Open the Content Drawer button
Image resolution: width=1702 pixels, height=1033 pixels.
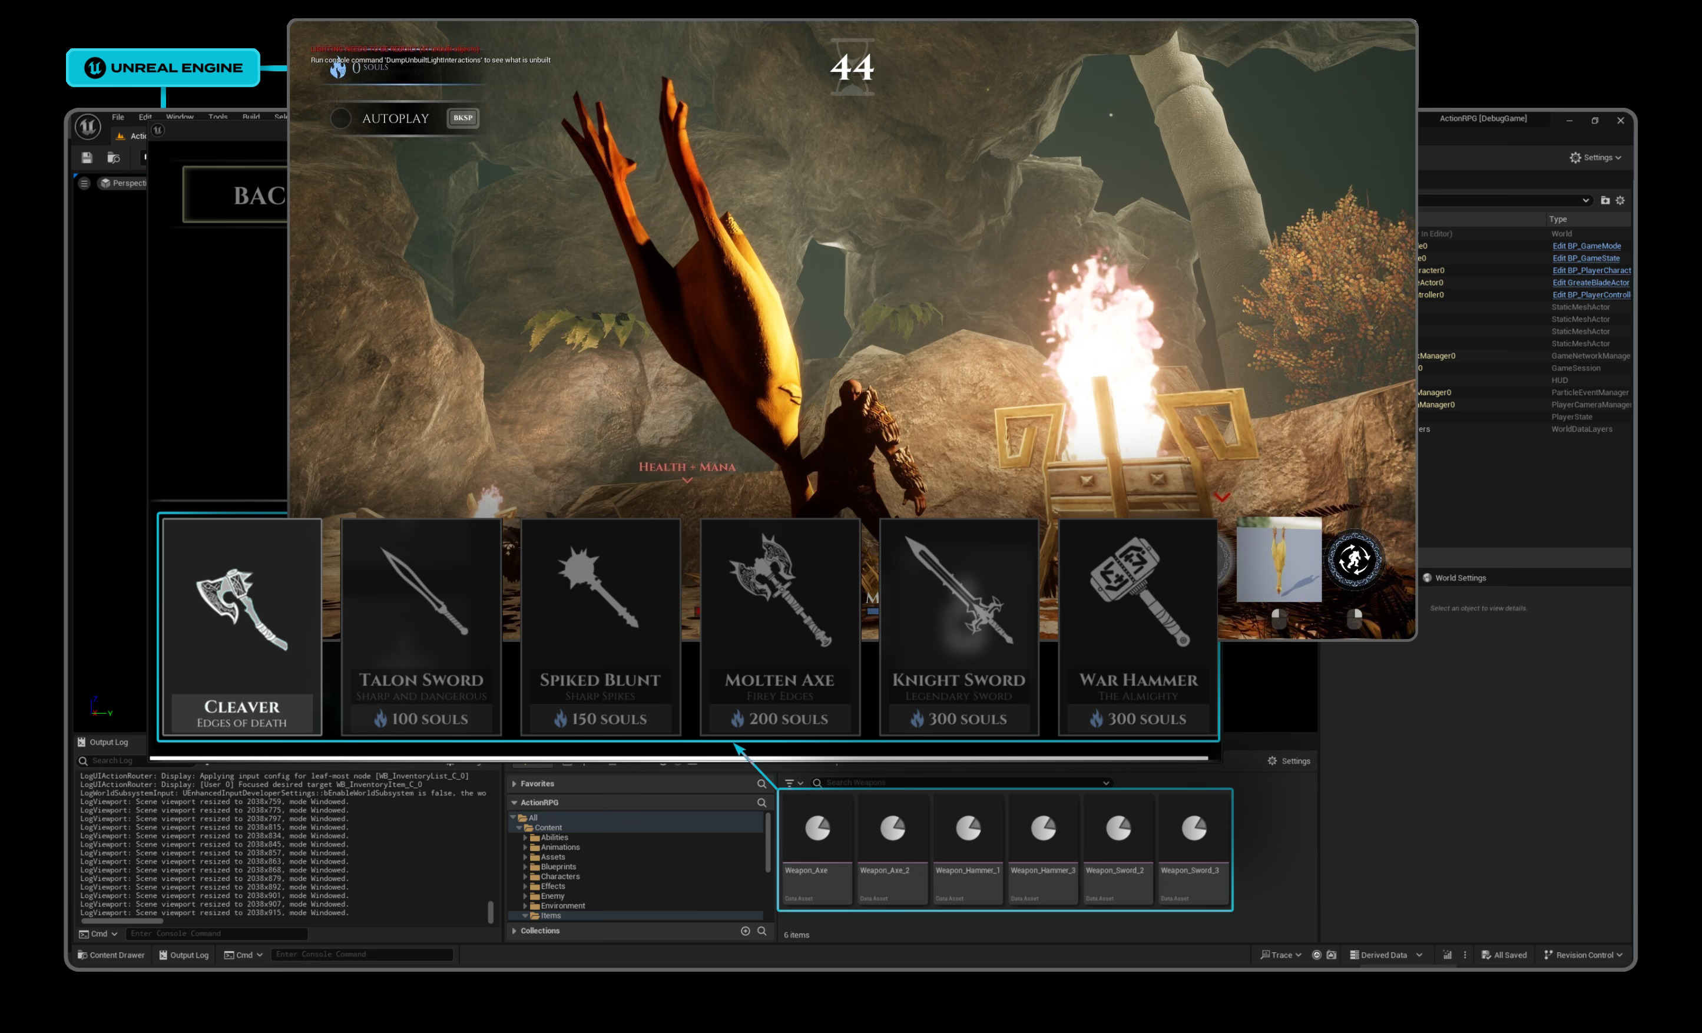point(111,955)
